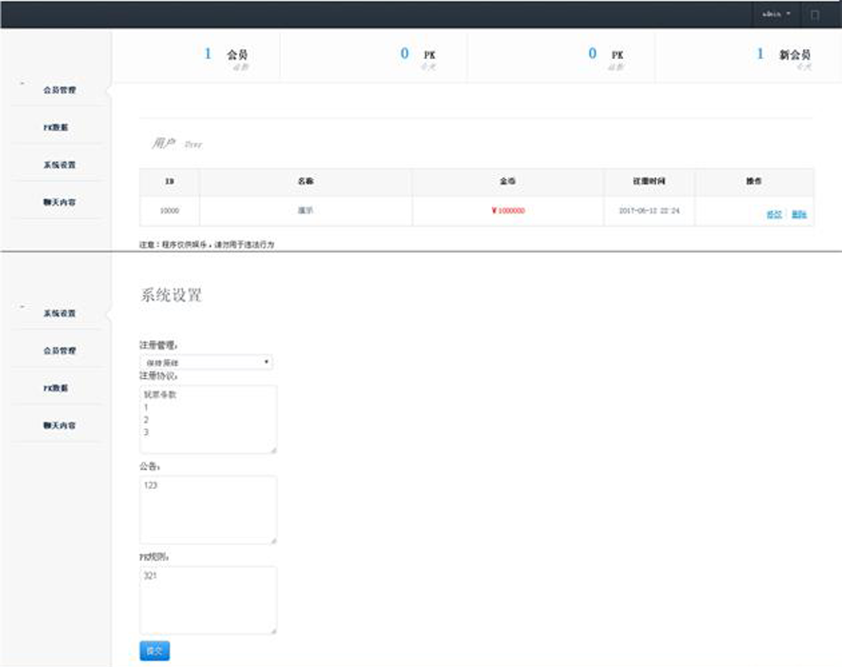This screenshot has height=667, width=842.
Task: Select the 演示 name cell in the user row
Action: 305,211
